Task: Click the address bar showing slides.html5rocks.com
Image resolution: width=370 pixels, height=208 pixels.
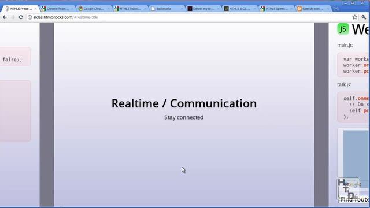Action: coord(189,17)
